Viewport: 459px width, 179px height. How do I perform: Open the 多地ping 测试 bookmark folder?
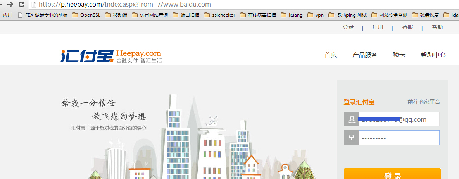(347, 15)
